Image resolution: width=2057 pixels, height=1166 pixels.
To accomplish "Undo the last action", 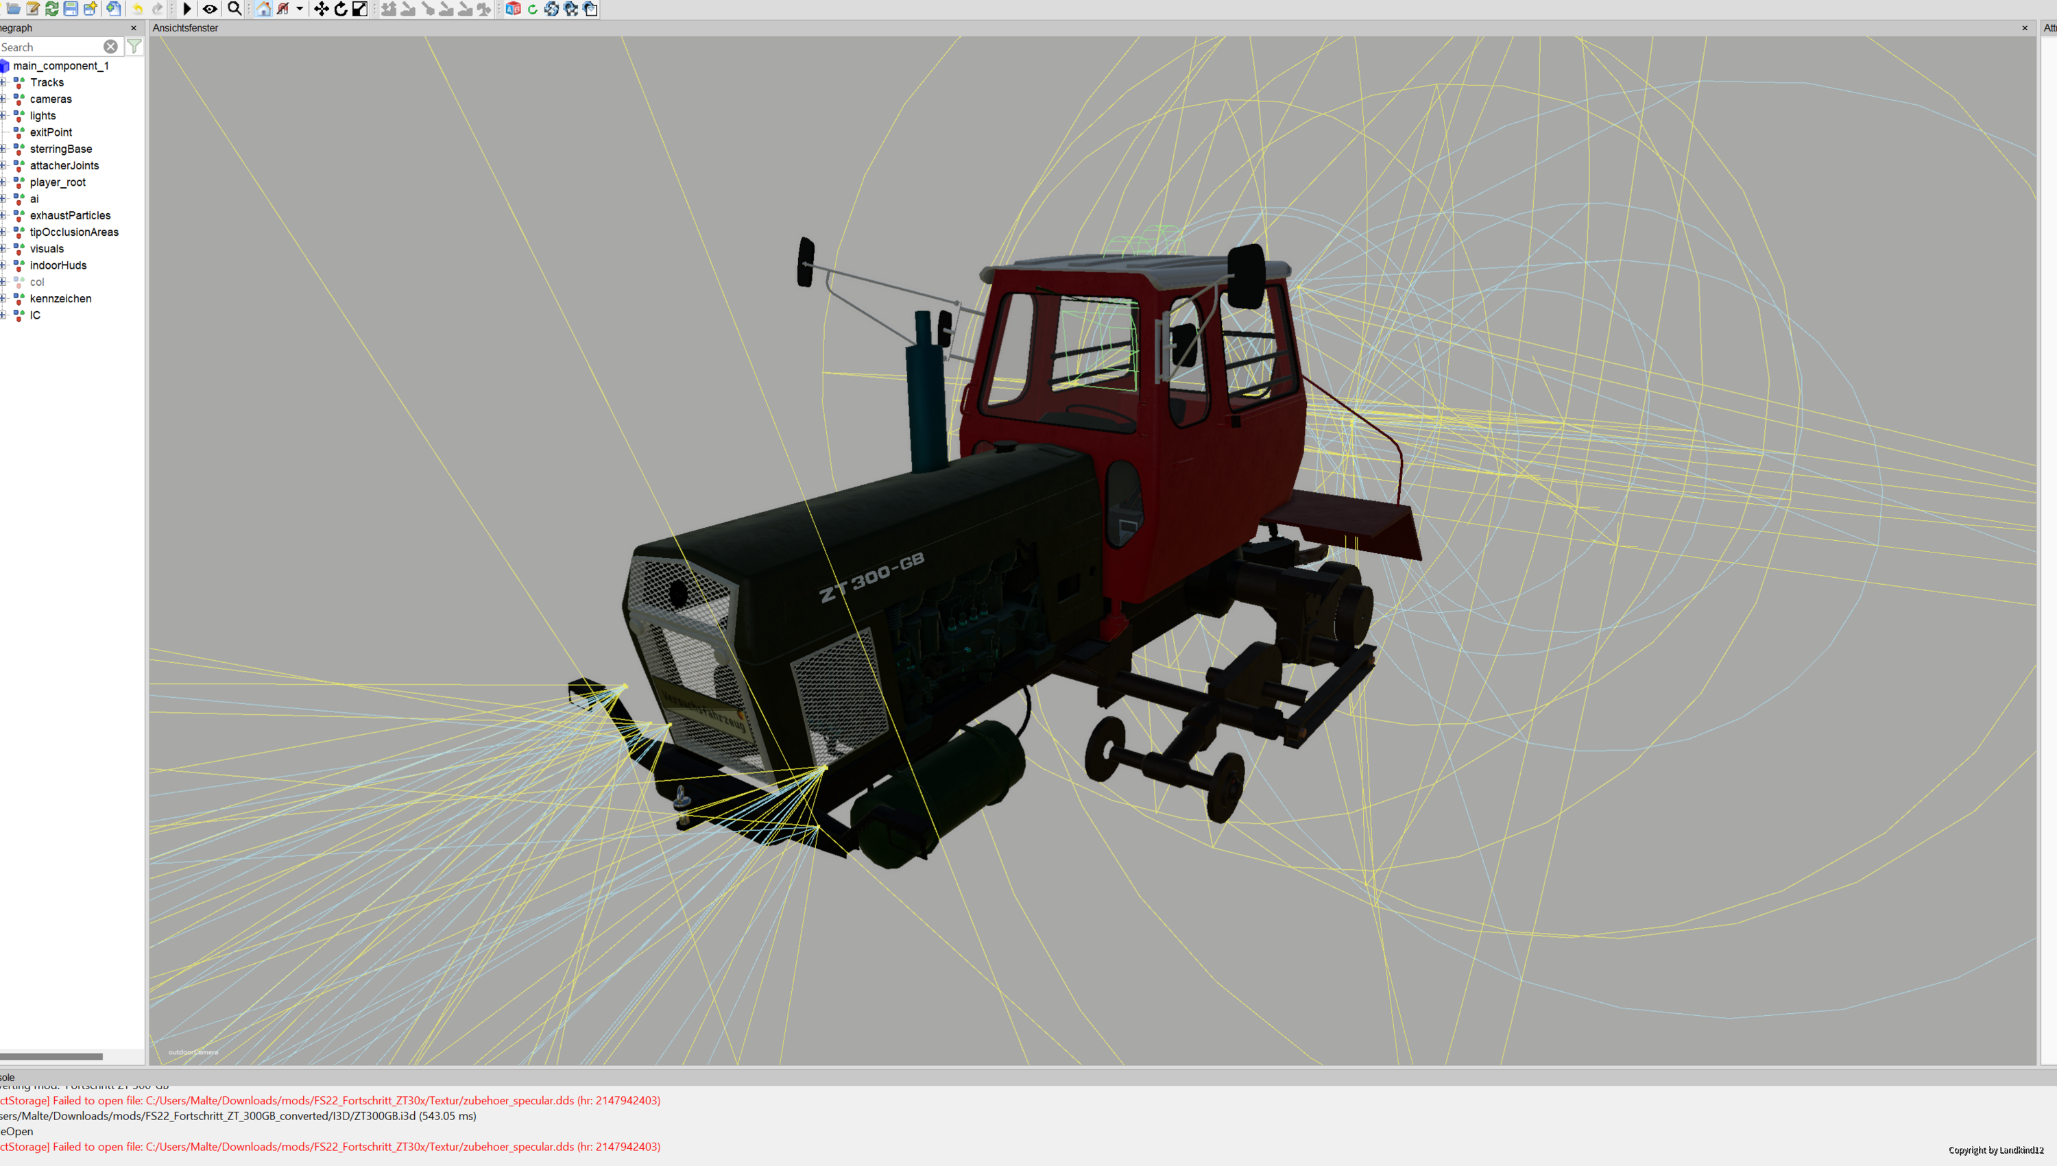I will [x=138, y=9].
